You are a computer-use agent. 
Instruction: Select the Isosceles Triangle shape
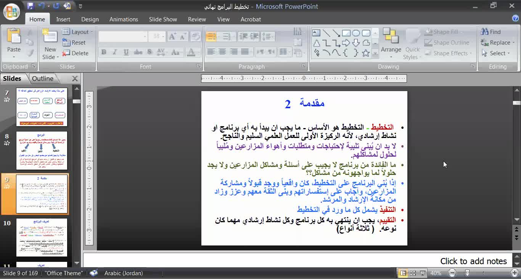pos(317,43)
